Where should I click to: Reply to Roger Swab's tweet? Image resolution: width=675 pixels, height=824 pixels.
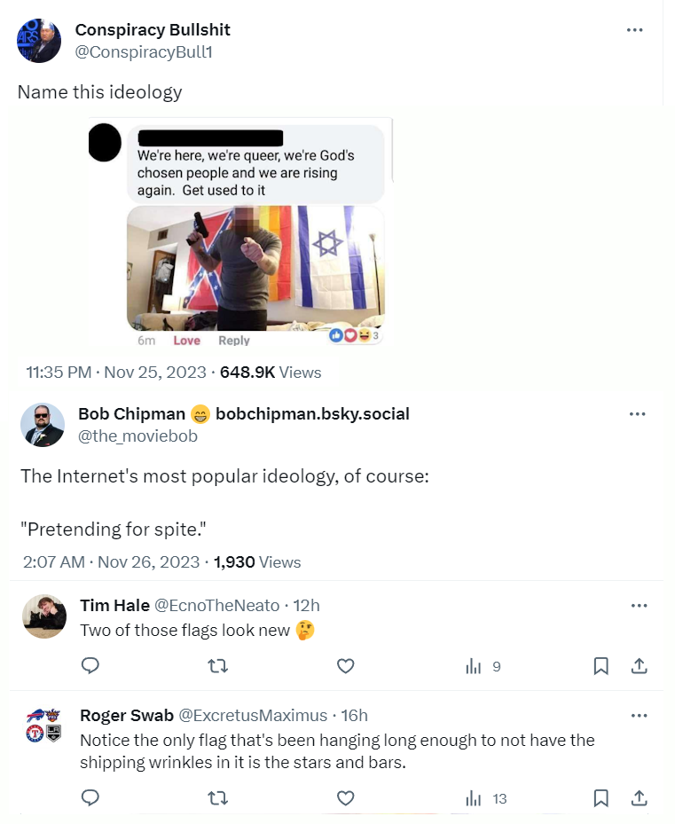click(90, 799)
